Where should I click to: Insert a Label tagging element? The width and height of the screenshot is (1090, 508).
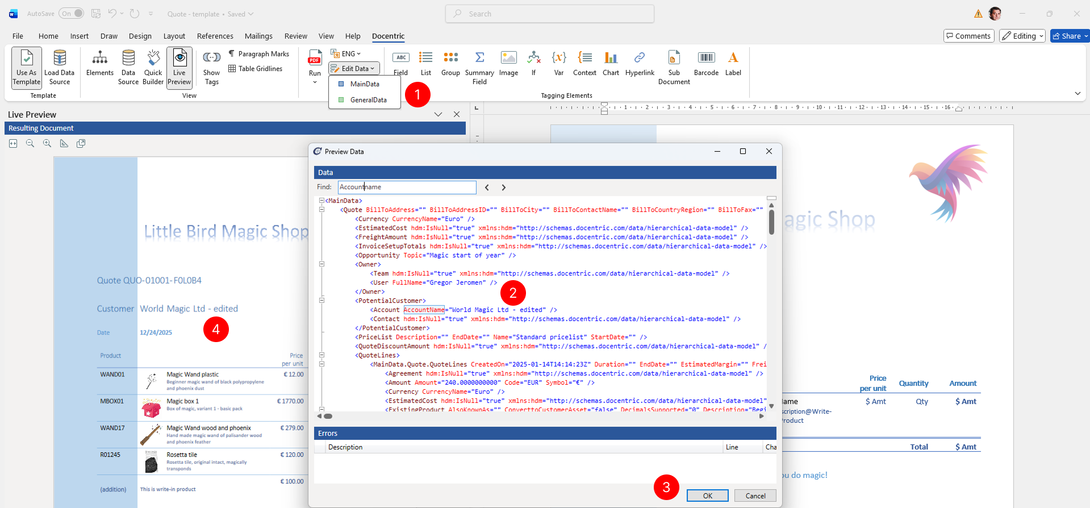tap(733, 63)
